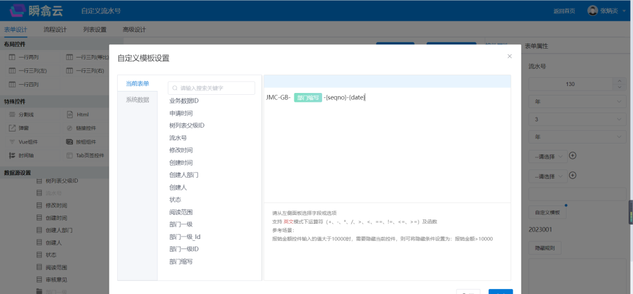Click the 弹窗 popup control icon
This screenshot has width=633, height=294.
pyautogui.click(x=13, y=128)
